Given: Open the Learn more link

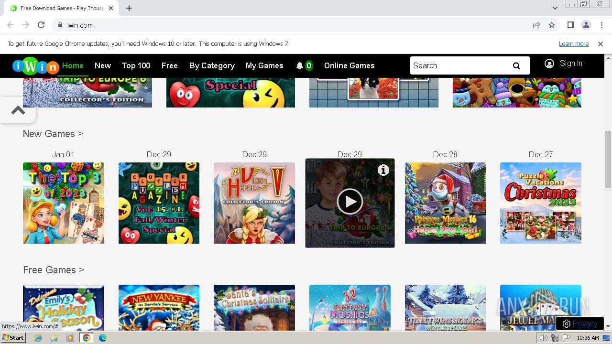Looking at the screenshot, I should click(574, 43).
